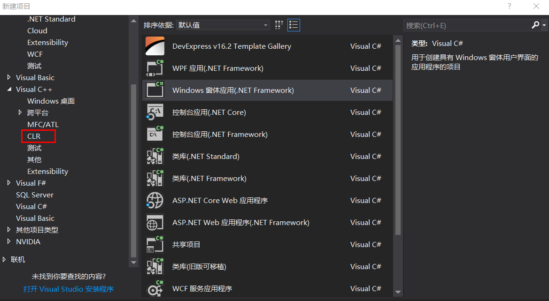Viewport: 549px width, 301px height.
Task: Open the Visual Studio installer link
Action: (x=68, y=289)
